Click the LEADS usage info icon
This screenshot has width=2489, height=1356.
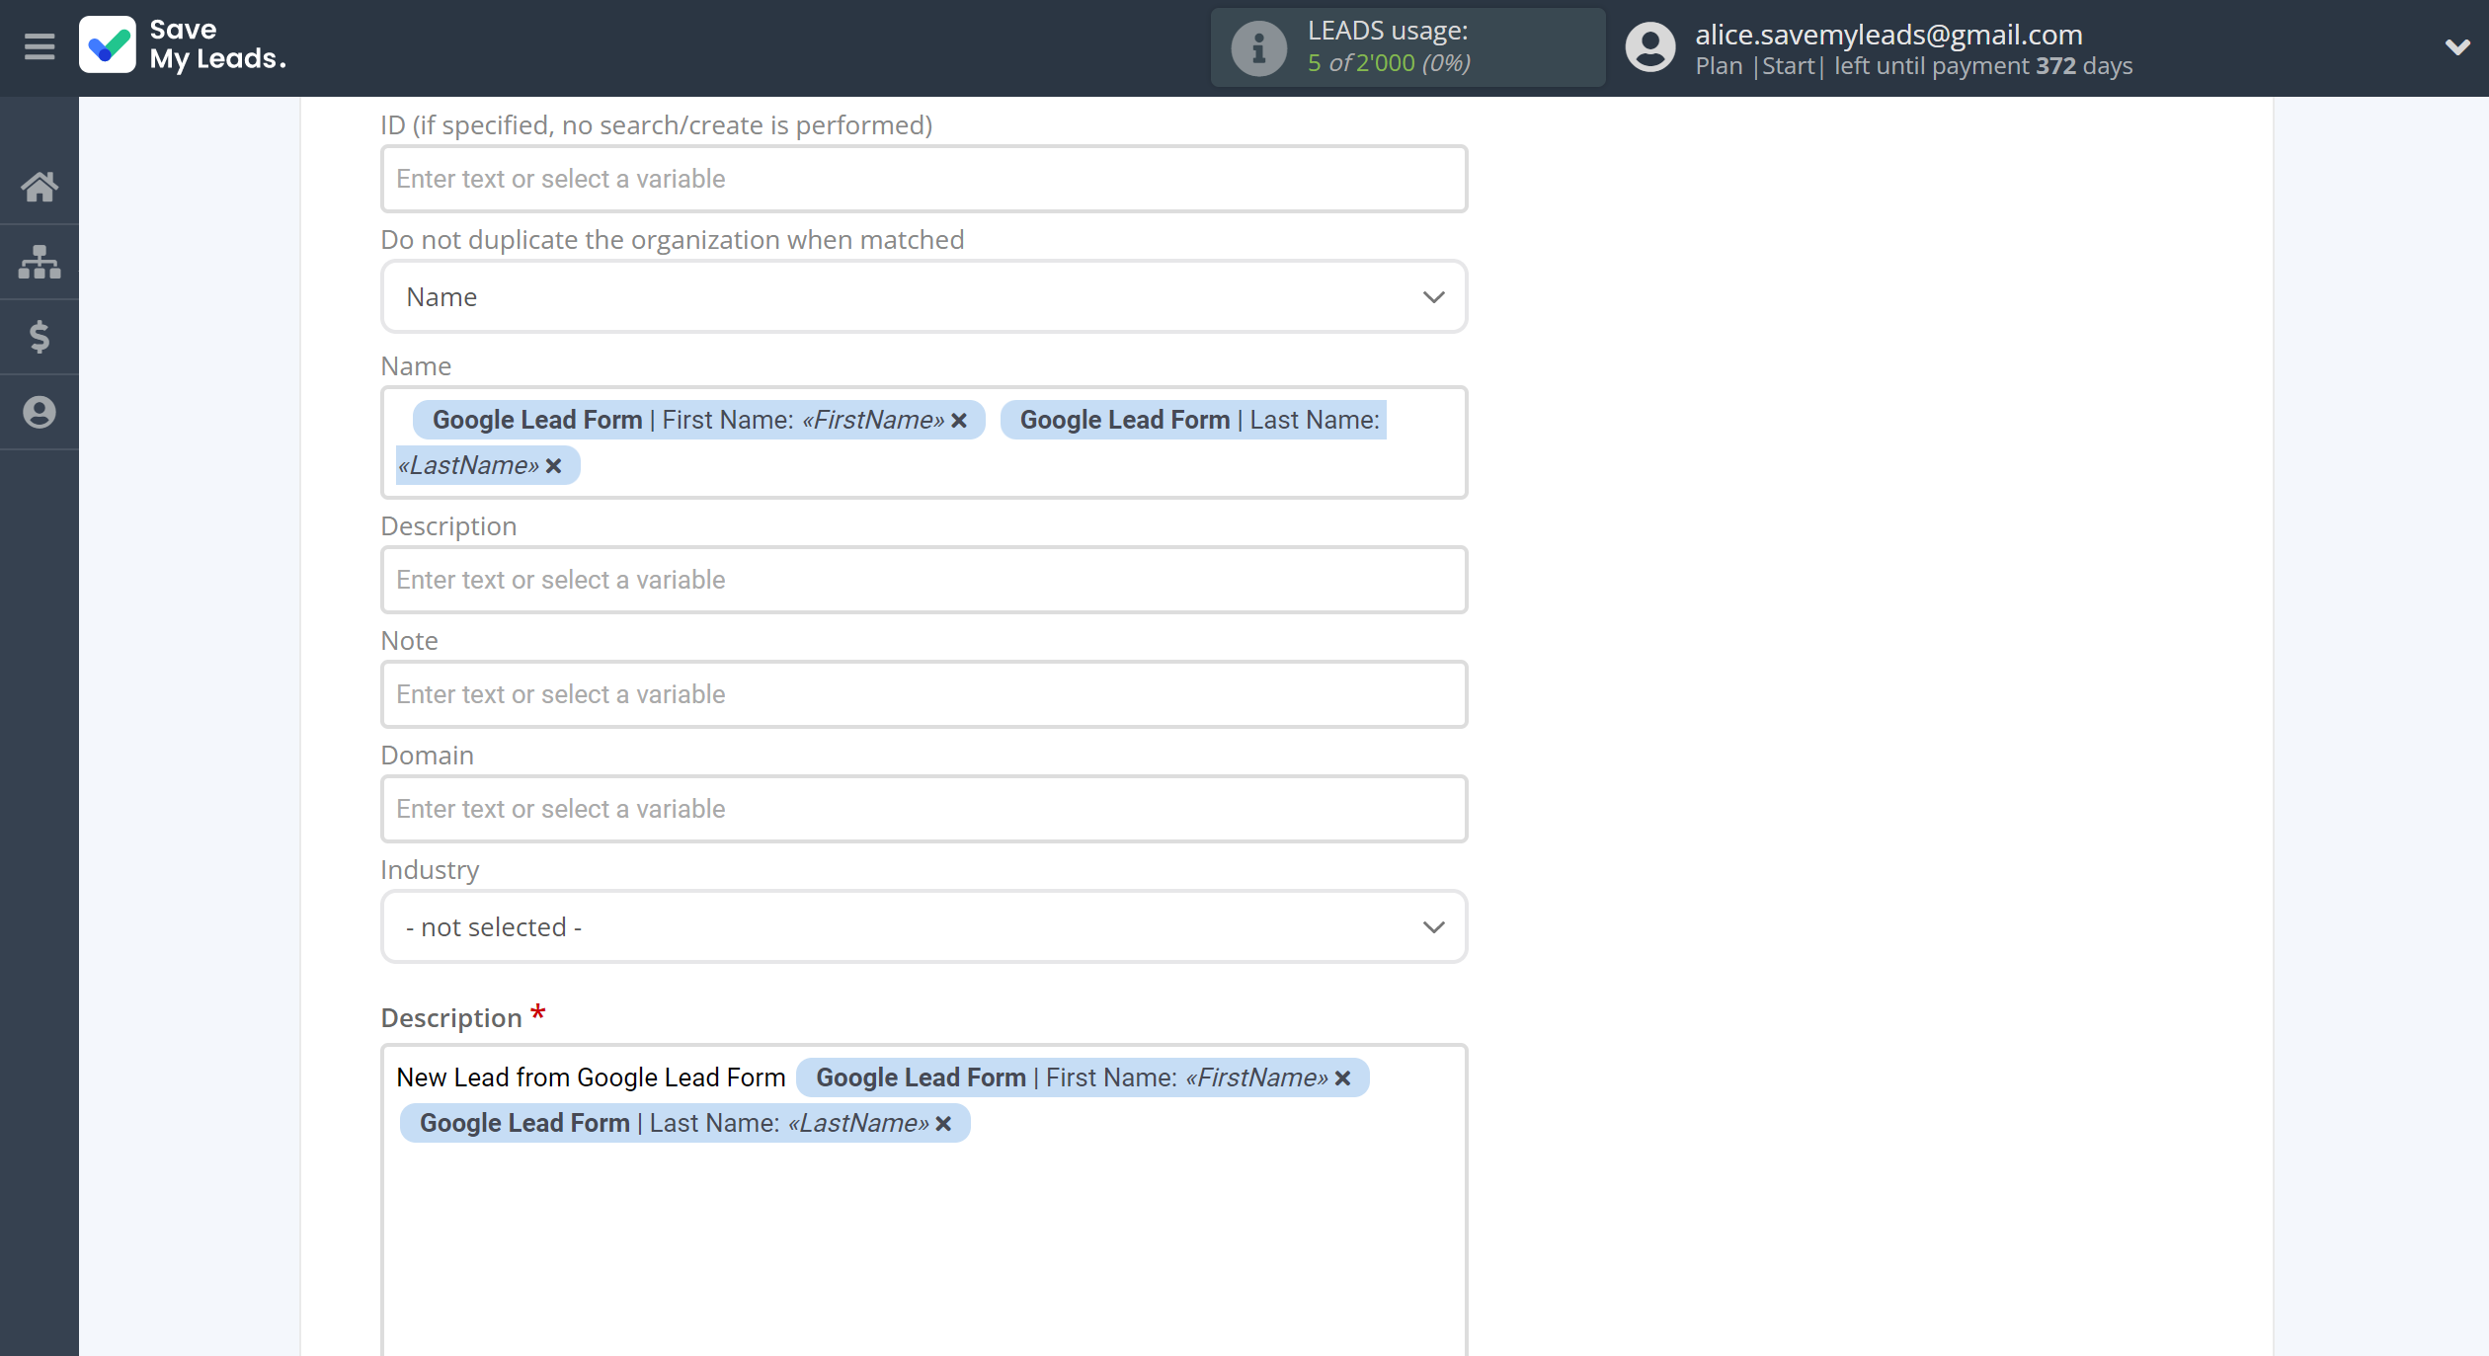pyautogui.click(x=1258, y=47)
